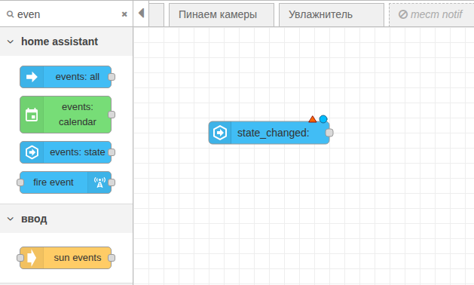Viewport: 474px width, 285px height.
Task: Select the partially hidden tab left of Пинаем камеры
Action: coord(157,15)
